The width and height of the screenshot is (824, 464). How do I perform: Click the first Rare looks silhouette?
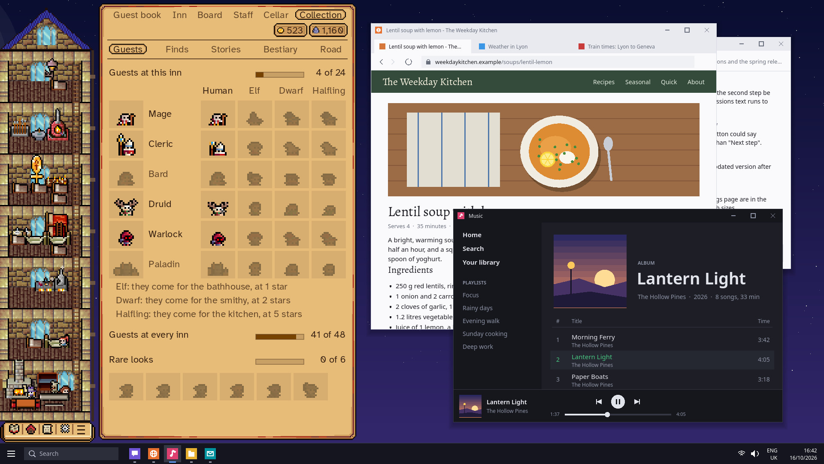pyautogui.click(x=126, y=387)
